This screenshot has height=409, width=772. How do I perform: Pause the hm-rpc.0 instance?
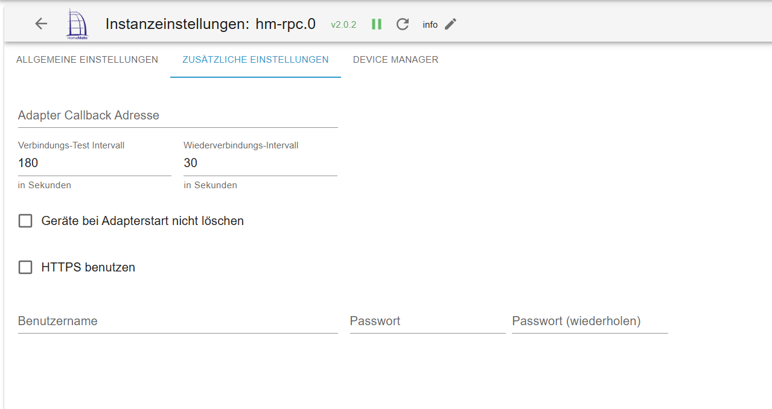[376, 24]
